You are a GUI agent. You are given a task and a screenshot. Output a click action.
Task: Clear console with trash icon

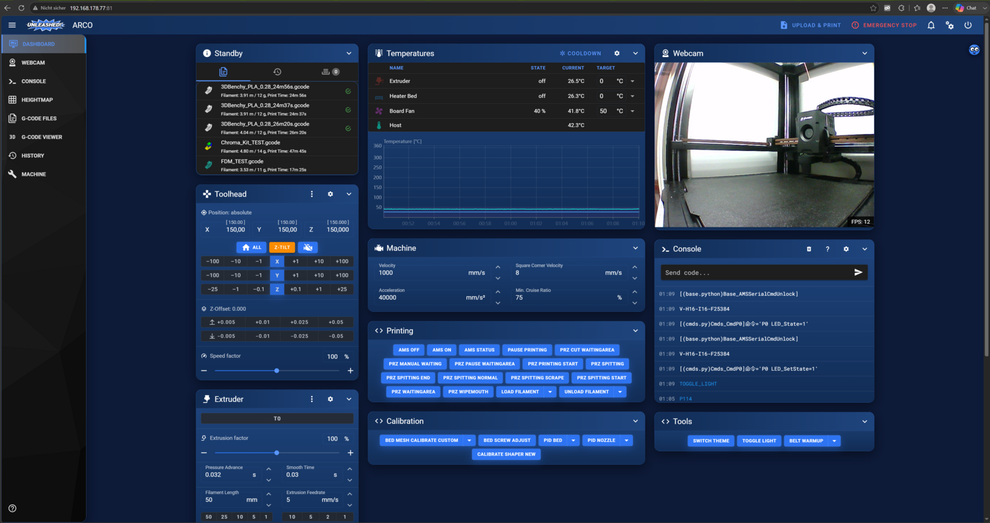tap(809, 249)
